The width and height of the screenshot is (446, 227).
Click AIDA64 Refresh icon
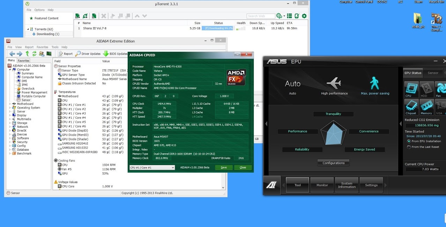[34, 54]
